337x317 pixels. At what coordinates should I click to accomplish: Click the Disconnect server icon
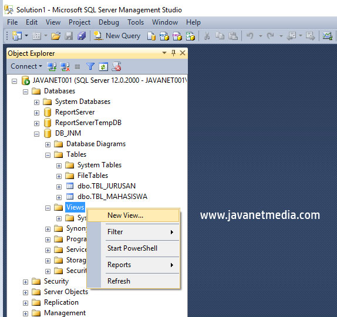tap(65, 66)
